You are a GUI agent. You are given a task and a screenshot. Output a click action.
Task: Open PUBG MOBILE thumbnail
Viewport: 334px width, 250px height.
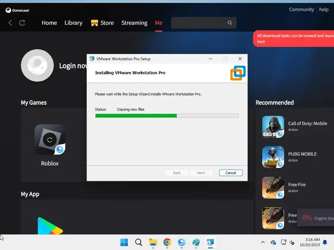(x=273, y=157)
